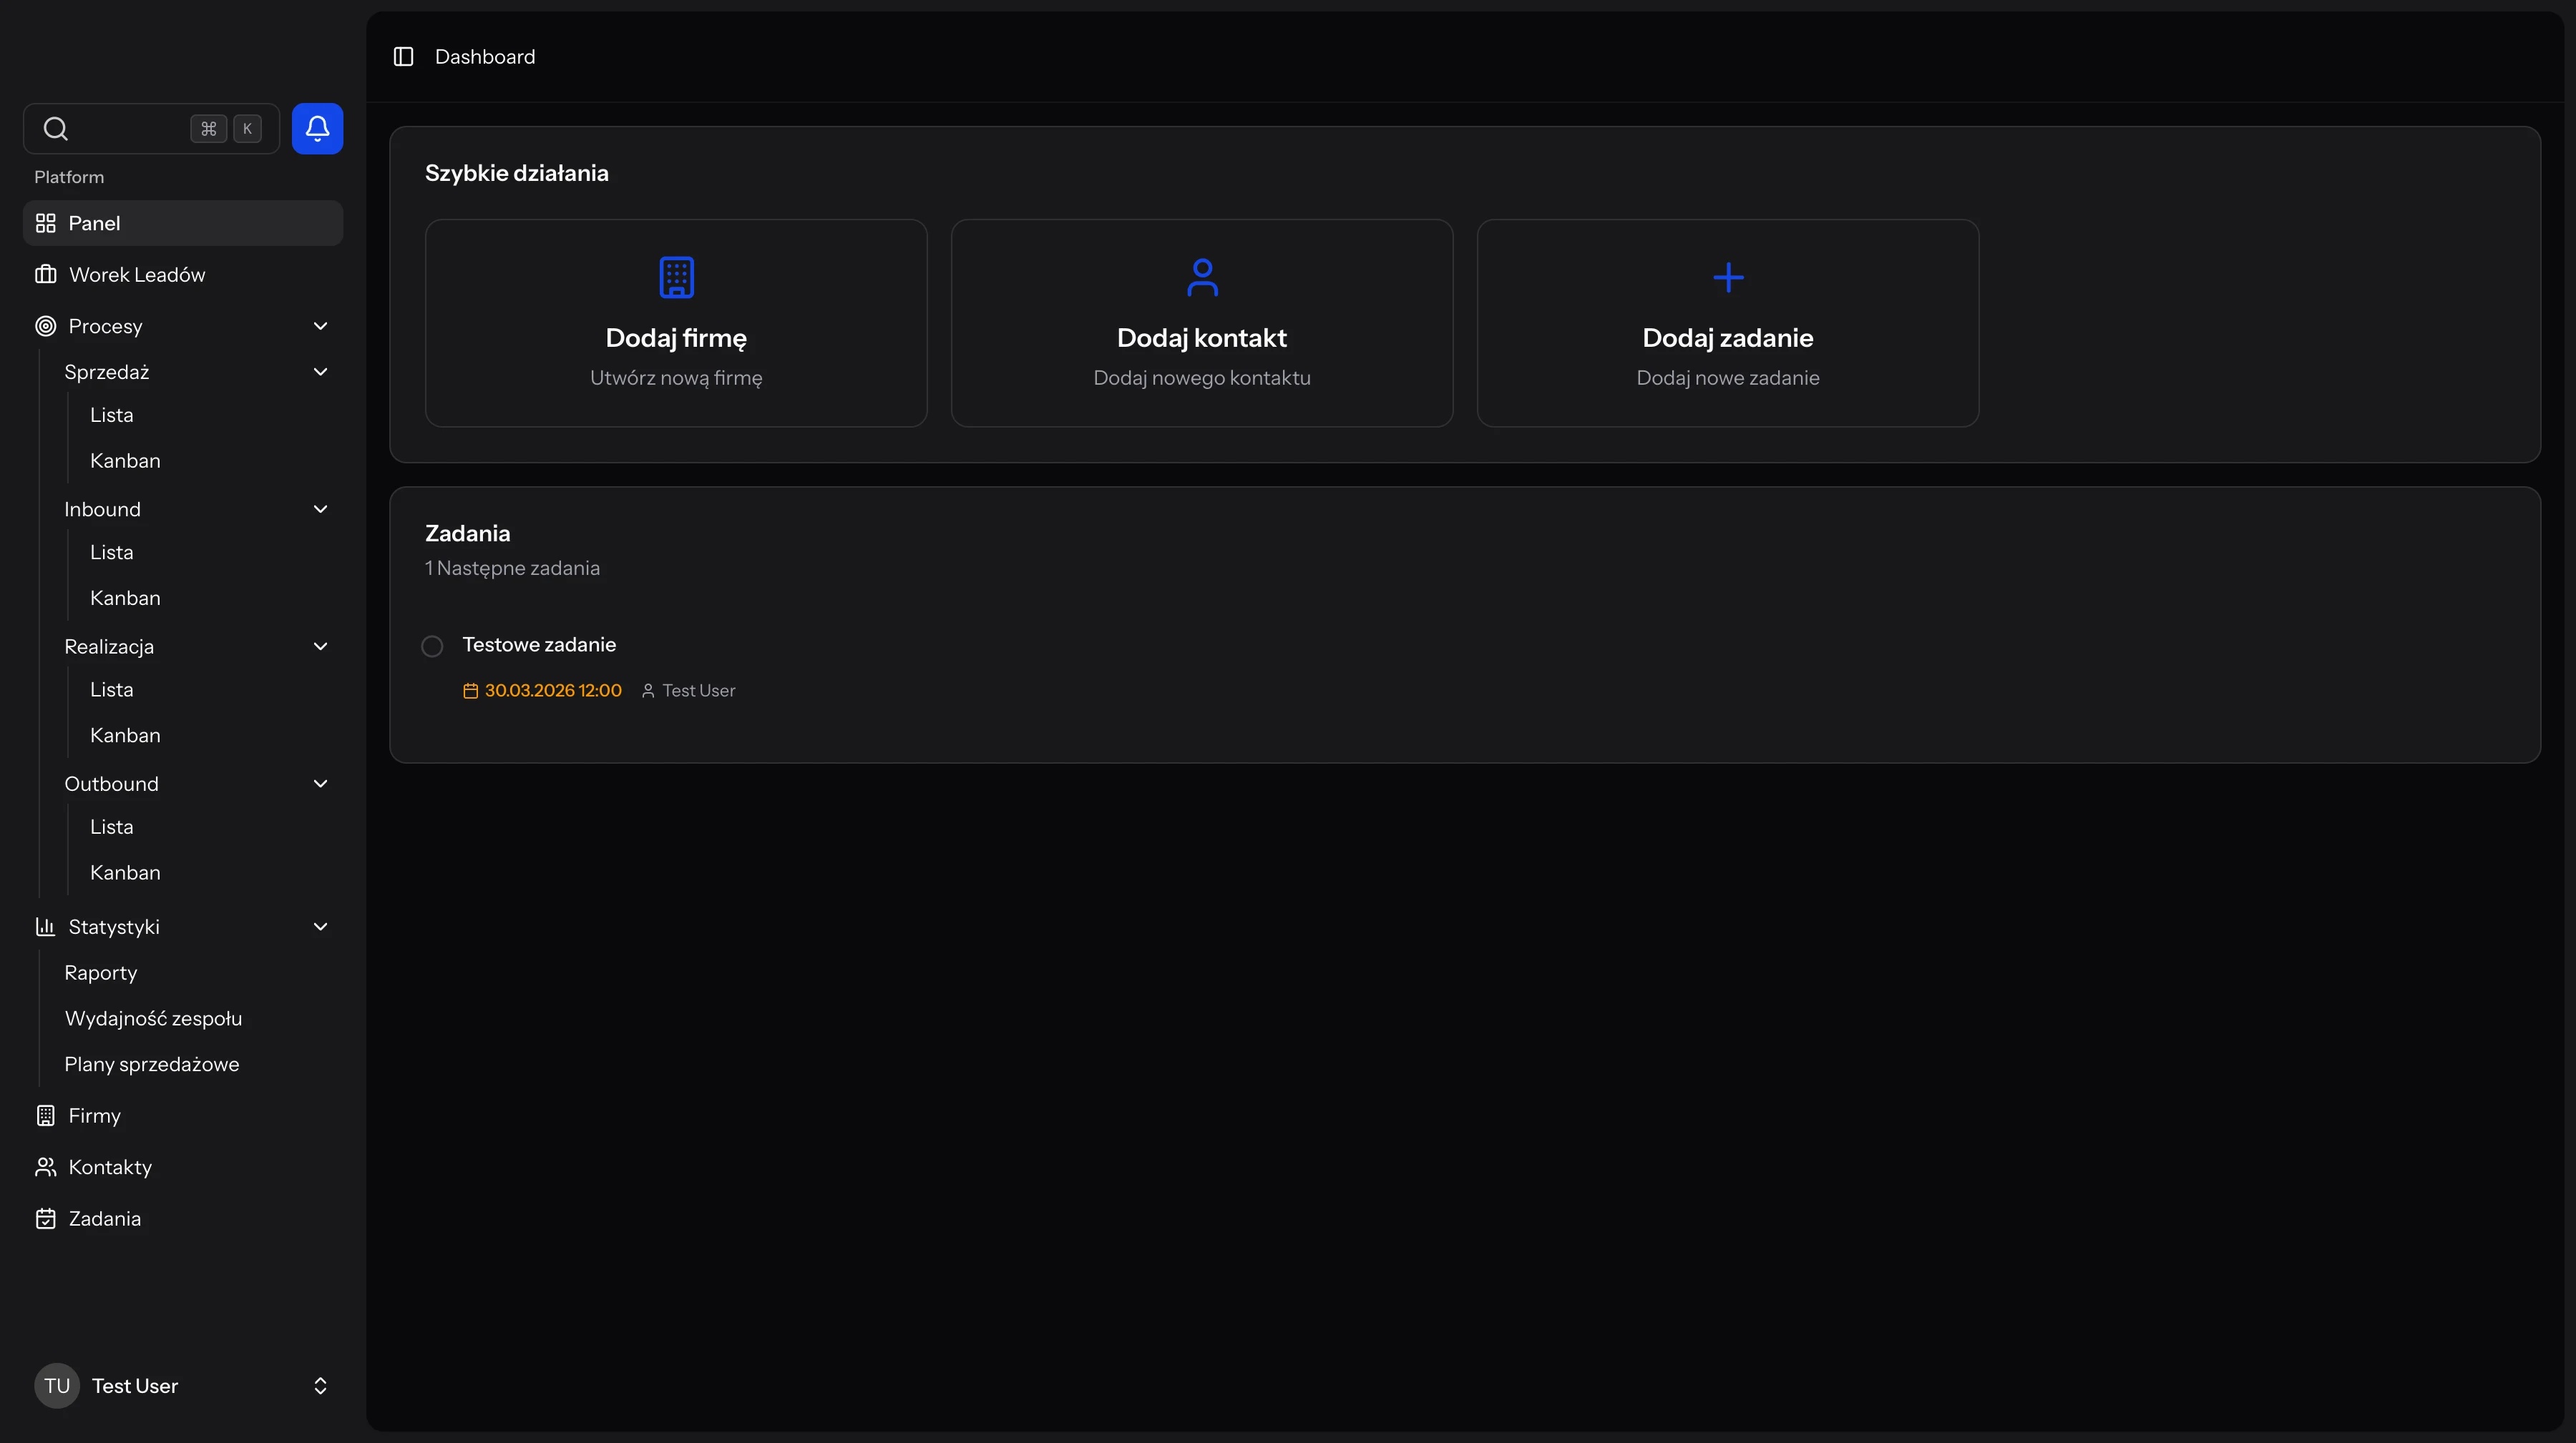
Task: Open Kontakty in the sidebar
Action: pyautogui.click(x=110, y=1167)
